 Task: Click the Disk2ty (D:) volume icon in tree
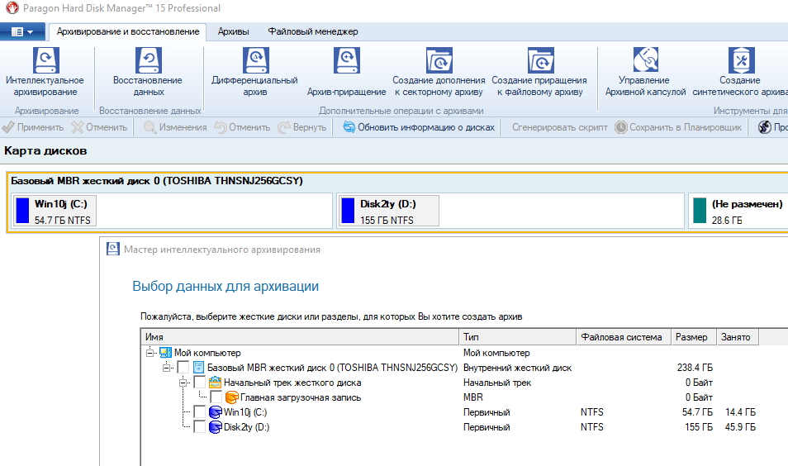click(x=215, y=427)
